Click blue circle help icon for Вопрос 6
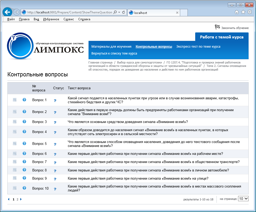 coord(24,153)
